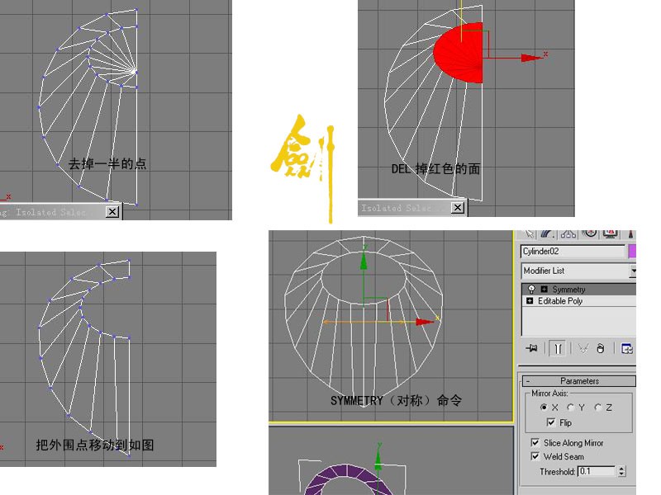
Task: Select Z mirror axis radio button
Action: coord(597,407)
